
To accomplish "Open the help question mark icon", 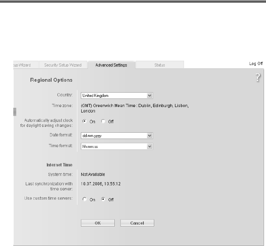I will 258,77.
